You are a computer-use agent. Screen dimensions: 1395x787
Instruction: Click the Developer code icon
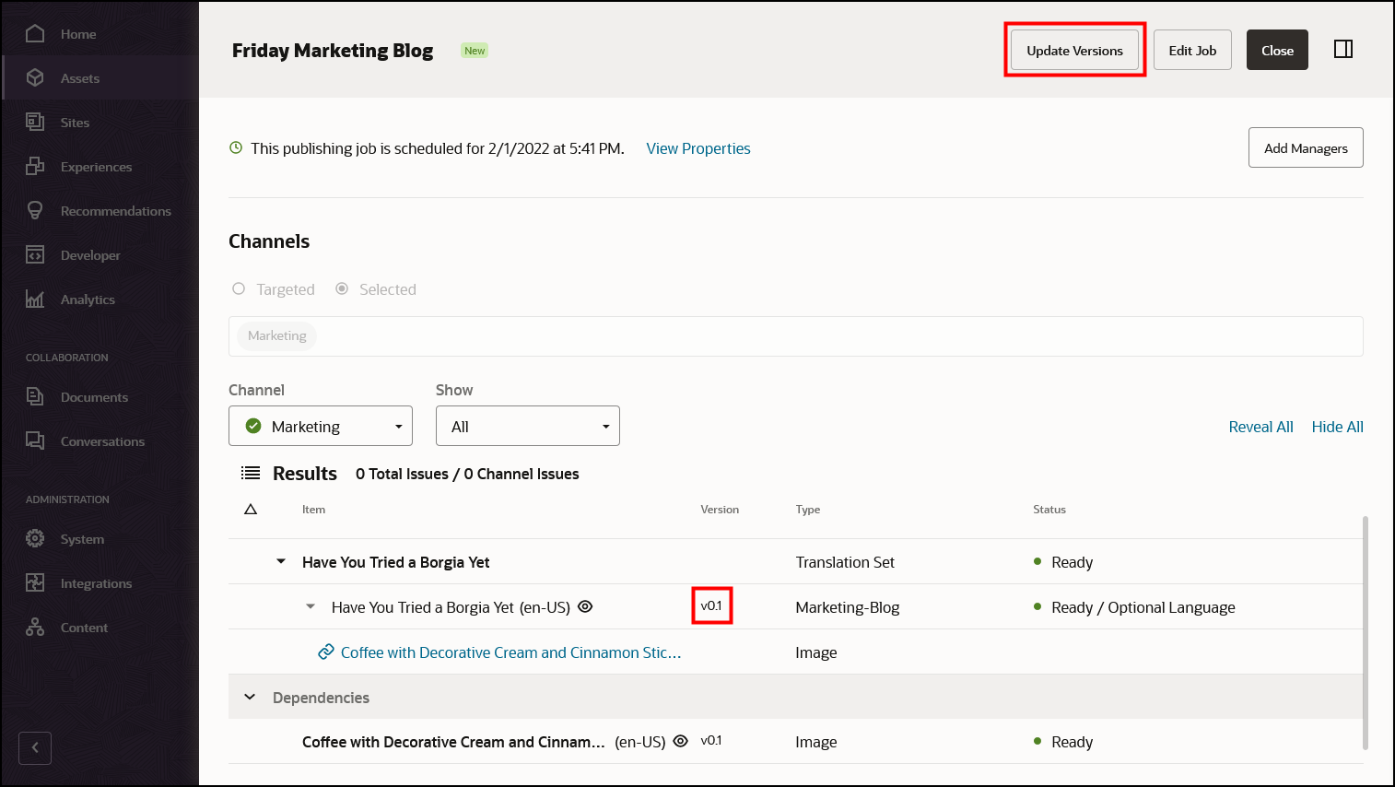tap(35, 255)
